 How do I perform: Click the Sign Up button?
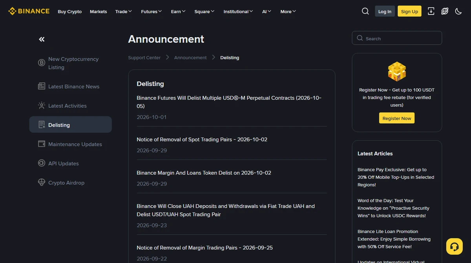click(409, 11)
